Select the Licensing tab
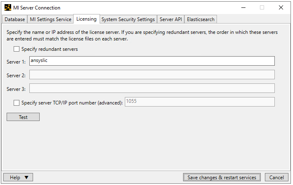The image size is (293, 185). pyautogui.click(x=86, y=19)
